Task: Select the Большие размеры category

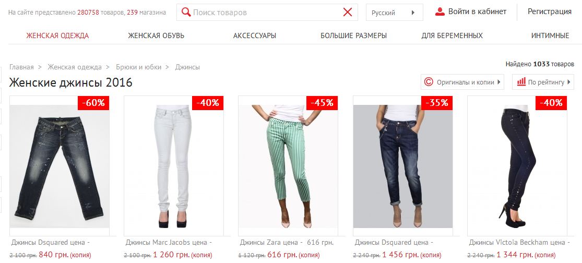Action: click(x=353, y=36)
